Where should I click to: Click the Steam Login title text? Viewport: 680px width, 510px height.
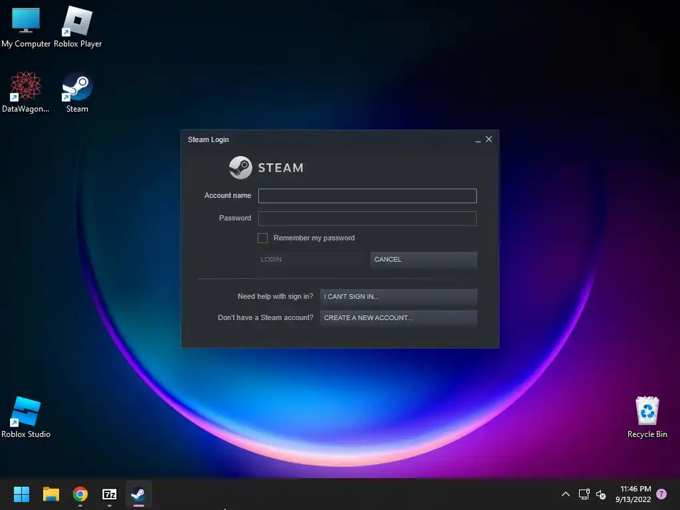(208, 139)
